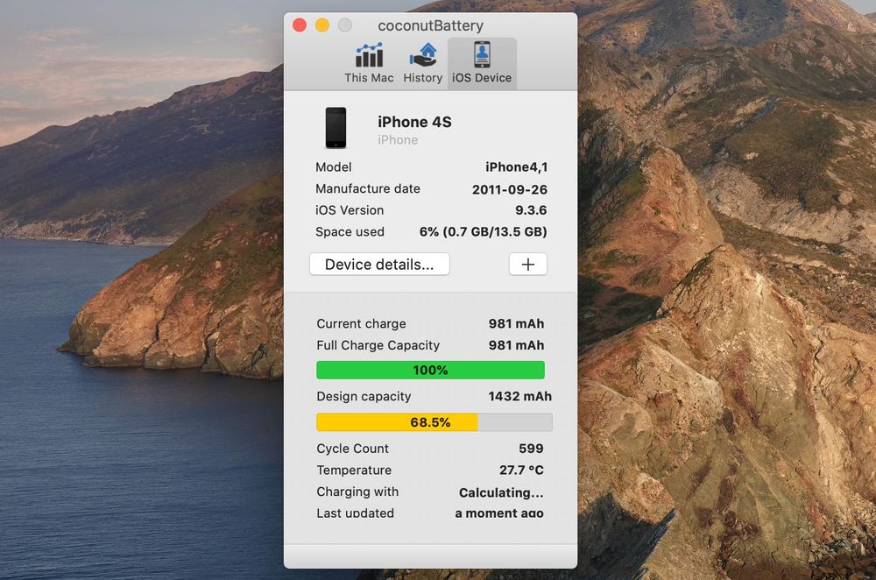Close the coconutBattery window

pos(300,25)
